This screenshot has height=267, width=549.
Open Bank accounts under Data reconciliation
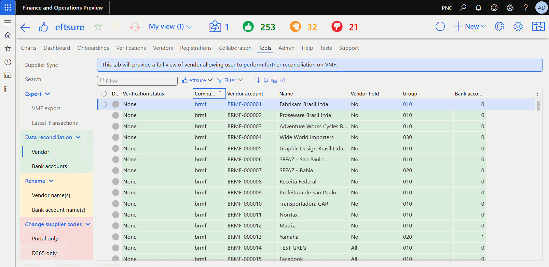click(x=50, y=166)
